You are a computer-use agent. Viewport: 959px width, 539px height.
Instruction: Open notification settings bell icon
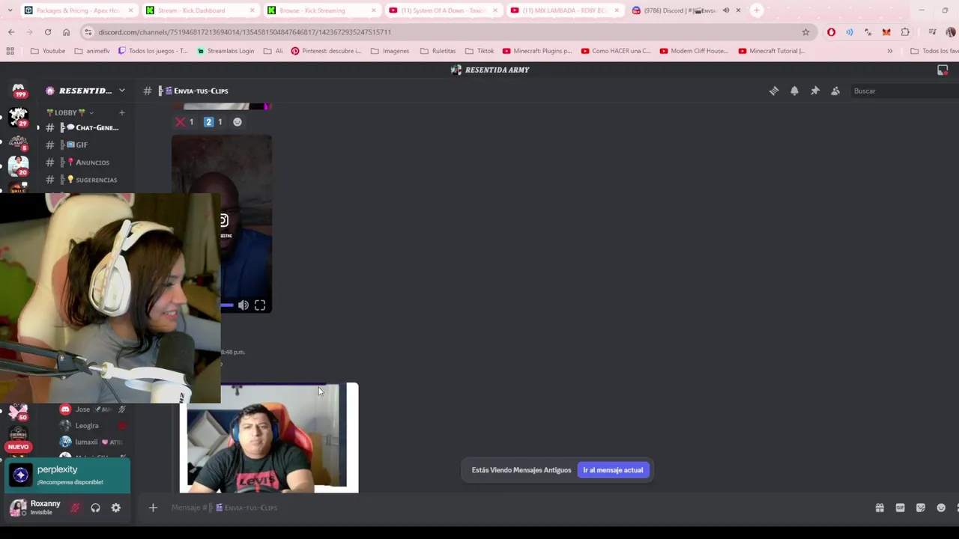794,91
